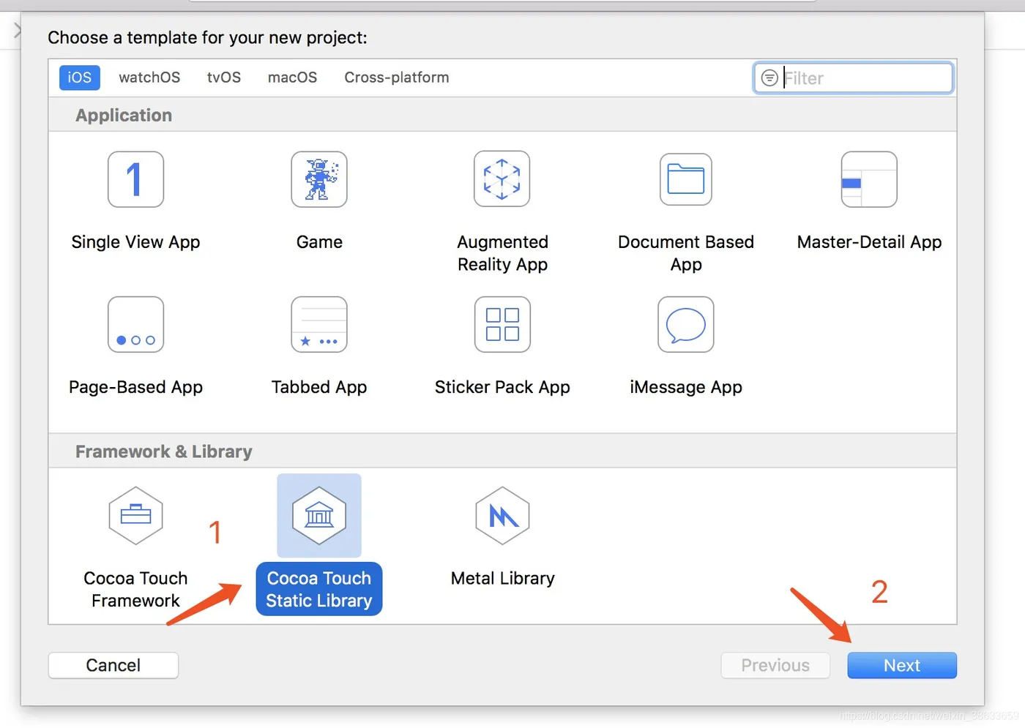The width and height of the screenshot is (1025, 728).
Task: Switch to the iOS platform tab
Action: (80, 78)
